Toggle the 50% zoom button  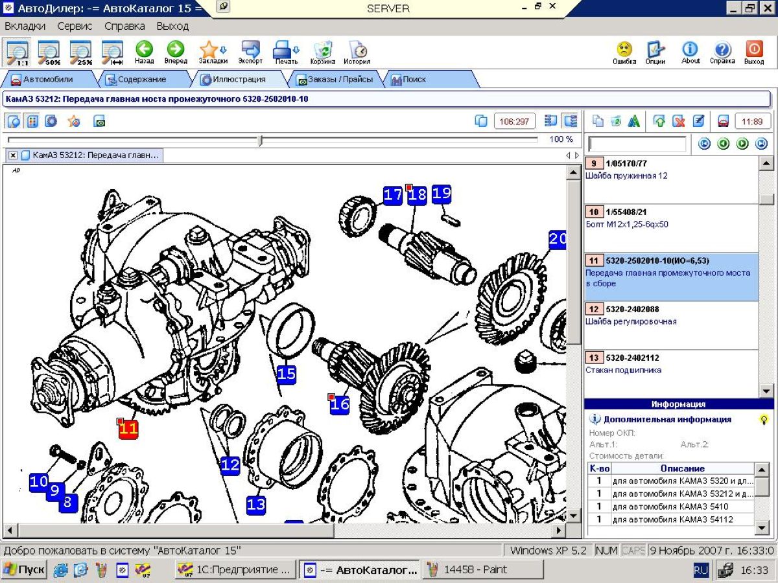[49, 53]
